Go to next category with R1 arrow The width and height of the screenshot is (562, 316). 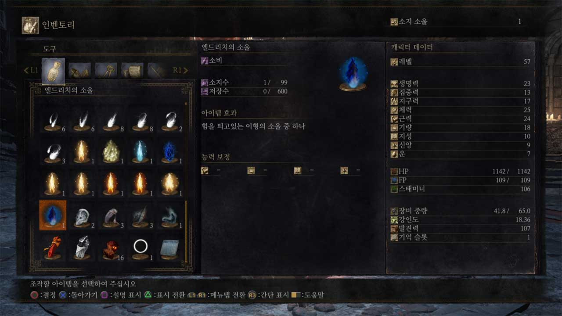[180, 70]
